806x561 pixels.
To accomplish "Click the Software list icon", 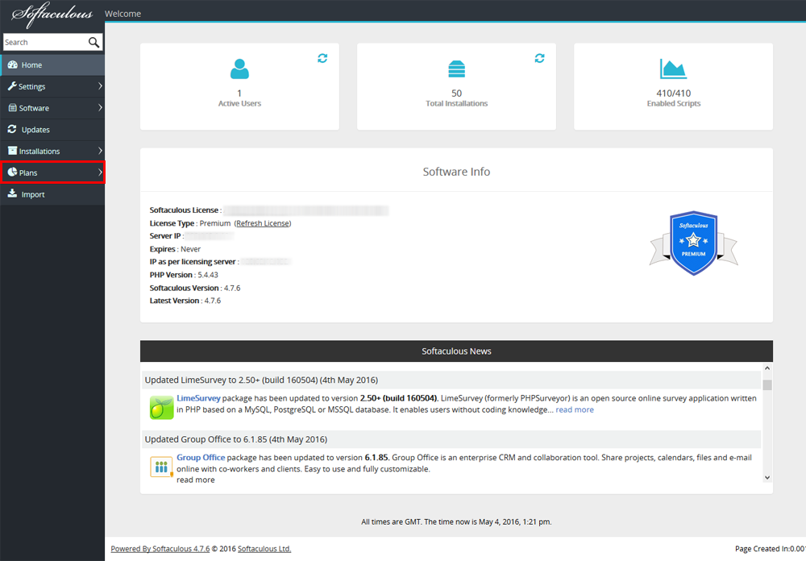I will click(12, 108).
